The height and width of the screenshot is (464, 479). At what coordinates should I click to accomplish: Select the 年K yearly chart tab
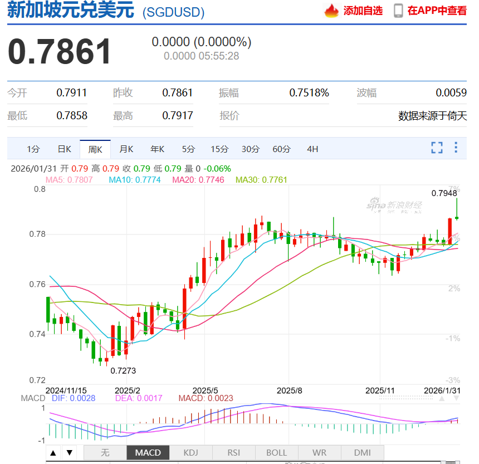pos(157,149)
